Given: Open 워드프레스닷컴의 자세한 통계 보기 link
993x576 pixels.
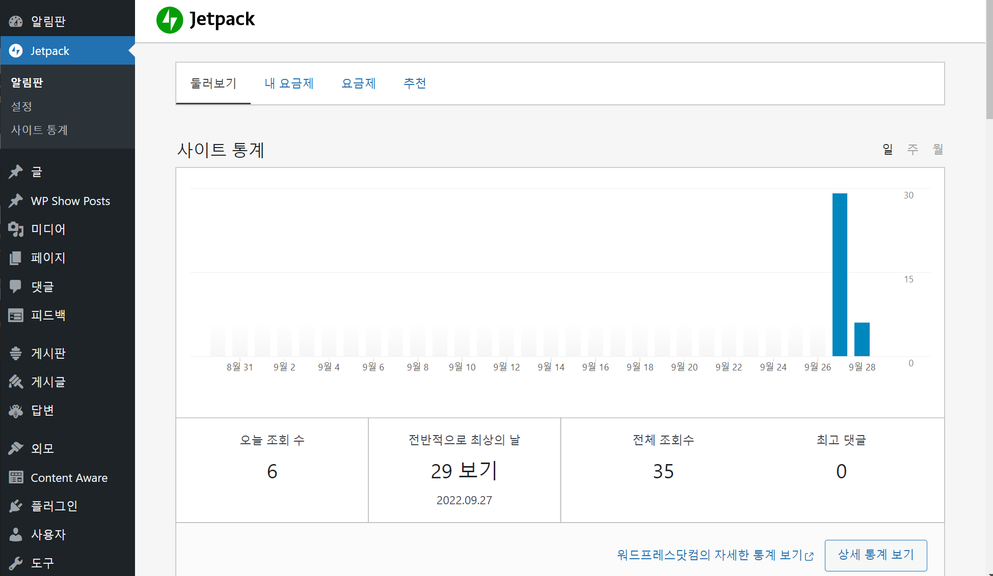Looking at the screenshot, I should click(x=714, y=555).
